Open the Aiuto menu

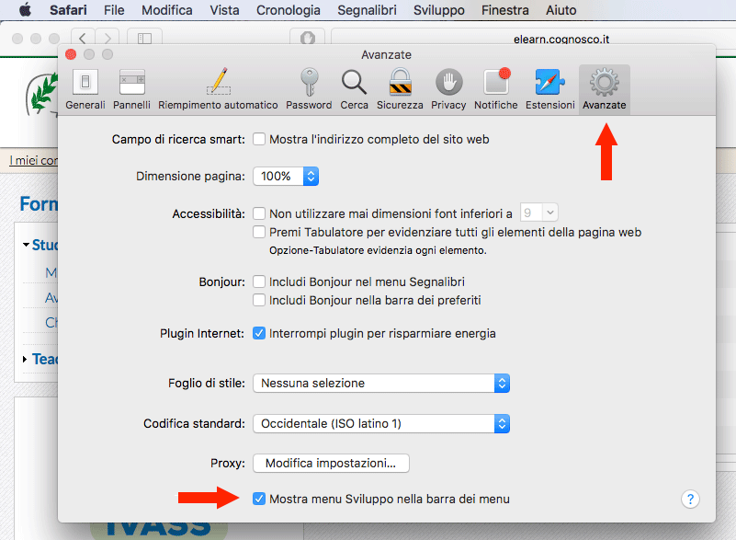tap(560, 10)
